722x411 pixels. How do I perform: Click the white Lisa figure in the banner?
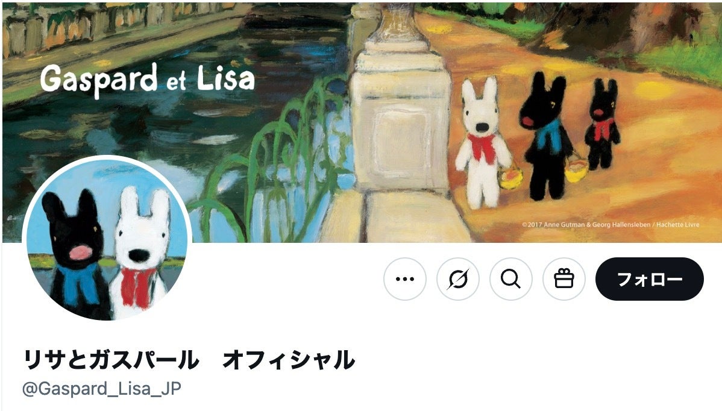coord(482,142)
